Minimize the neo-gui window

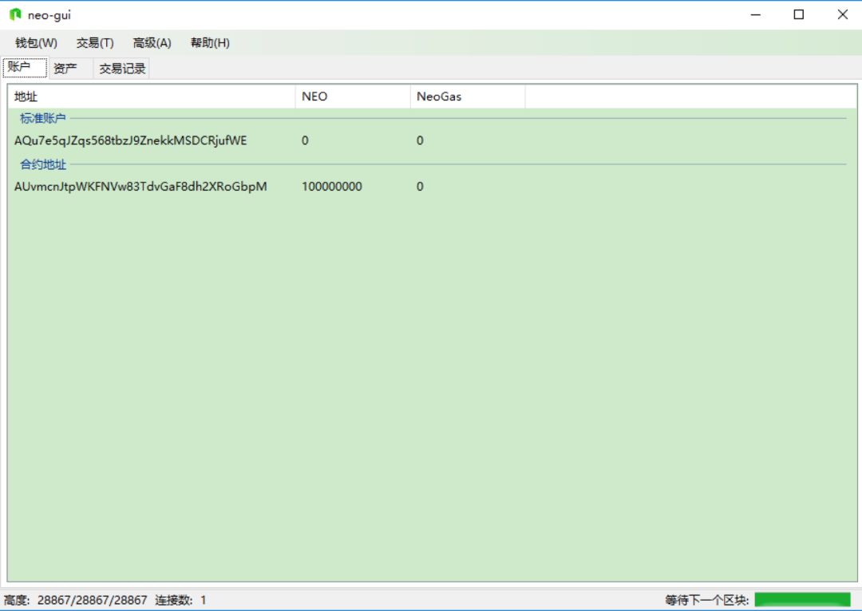(756, 15)
